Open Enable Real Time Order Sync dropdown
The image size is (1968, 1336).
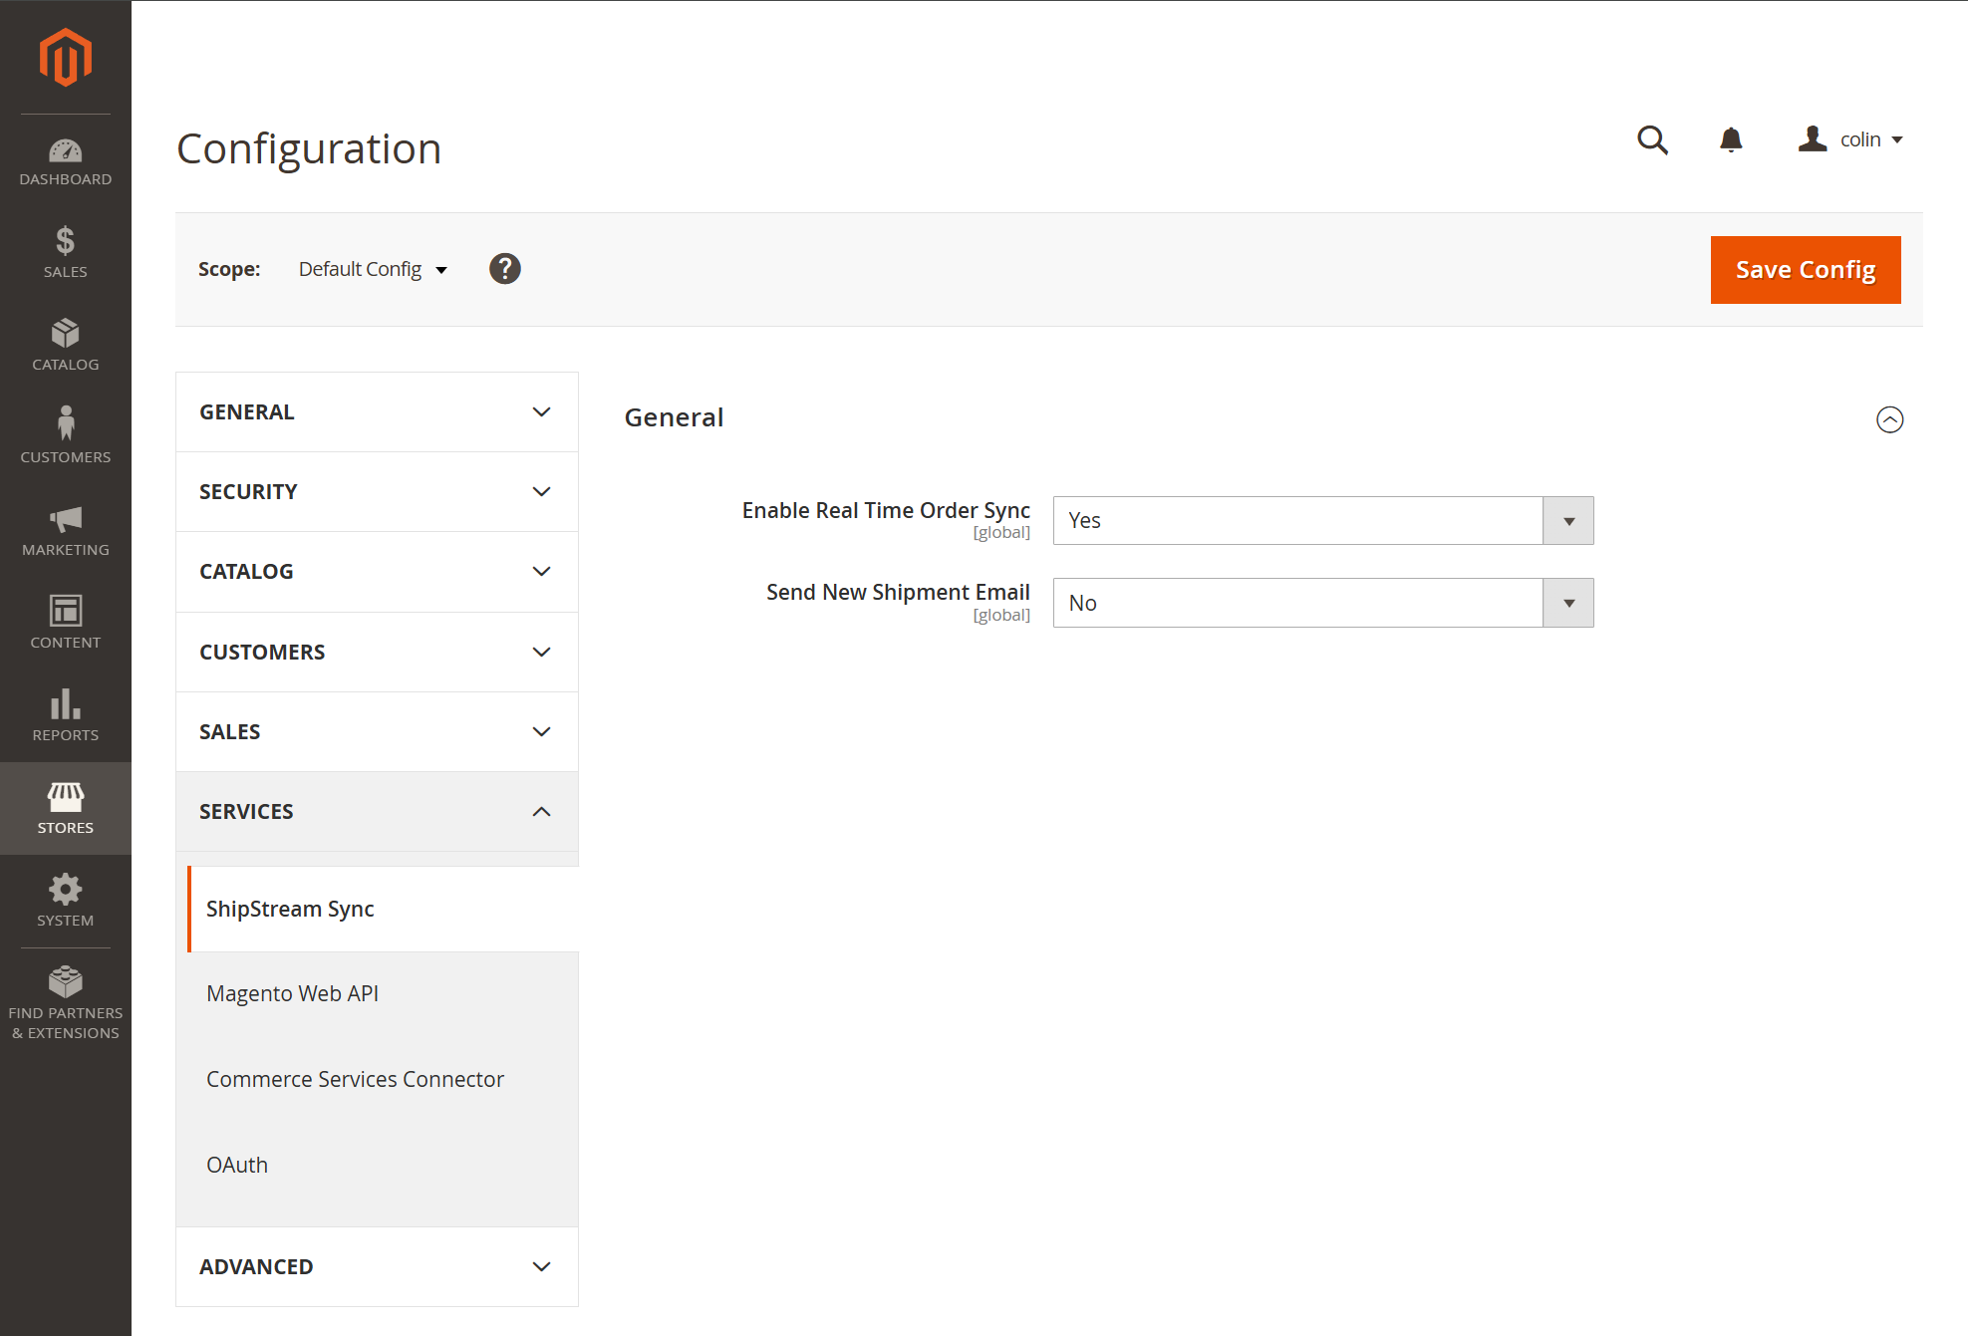(x=1322, y=520)
